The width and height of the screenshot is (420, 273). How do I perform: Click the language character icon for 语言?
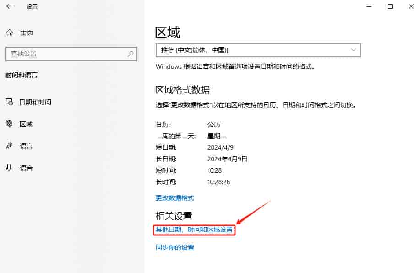[x=9, y=146]
